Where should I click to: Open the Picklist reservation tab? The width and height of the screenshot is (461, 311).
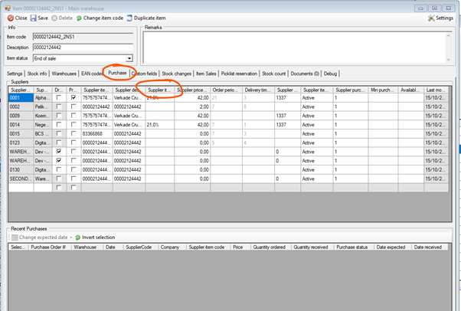239,74
